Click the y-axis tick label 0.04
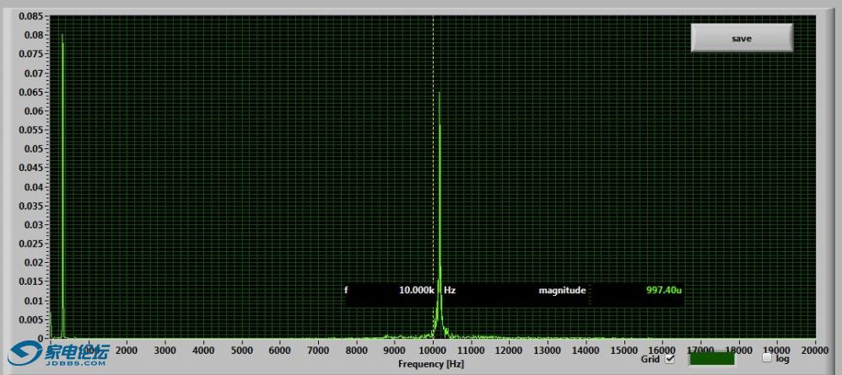The width and height of the screenshot is (842, 375). (34, 187)
